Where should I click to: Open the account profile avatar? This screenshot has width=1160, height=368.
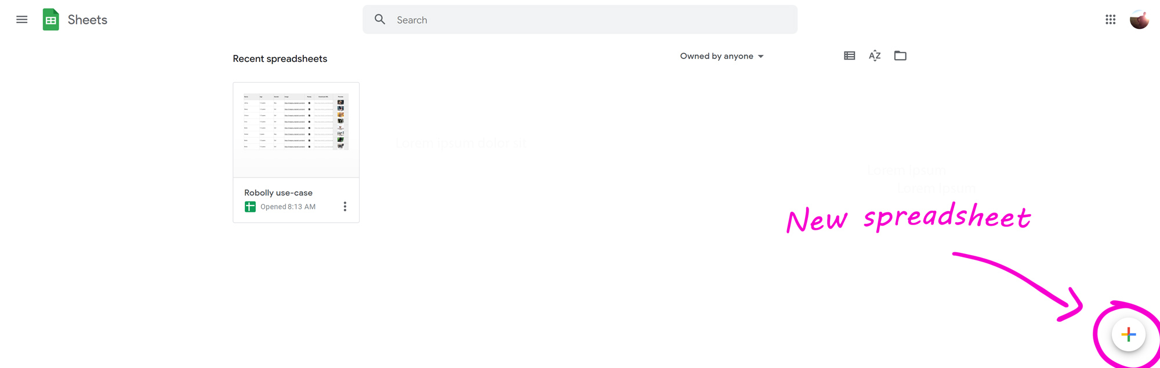[1139, 20]
